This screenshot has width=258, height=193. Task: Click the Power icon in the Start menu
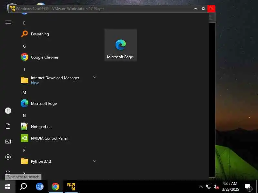pyautogui.click(x=8, y=172)
